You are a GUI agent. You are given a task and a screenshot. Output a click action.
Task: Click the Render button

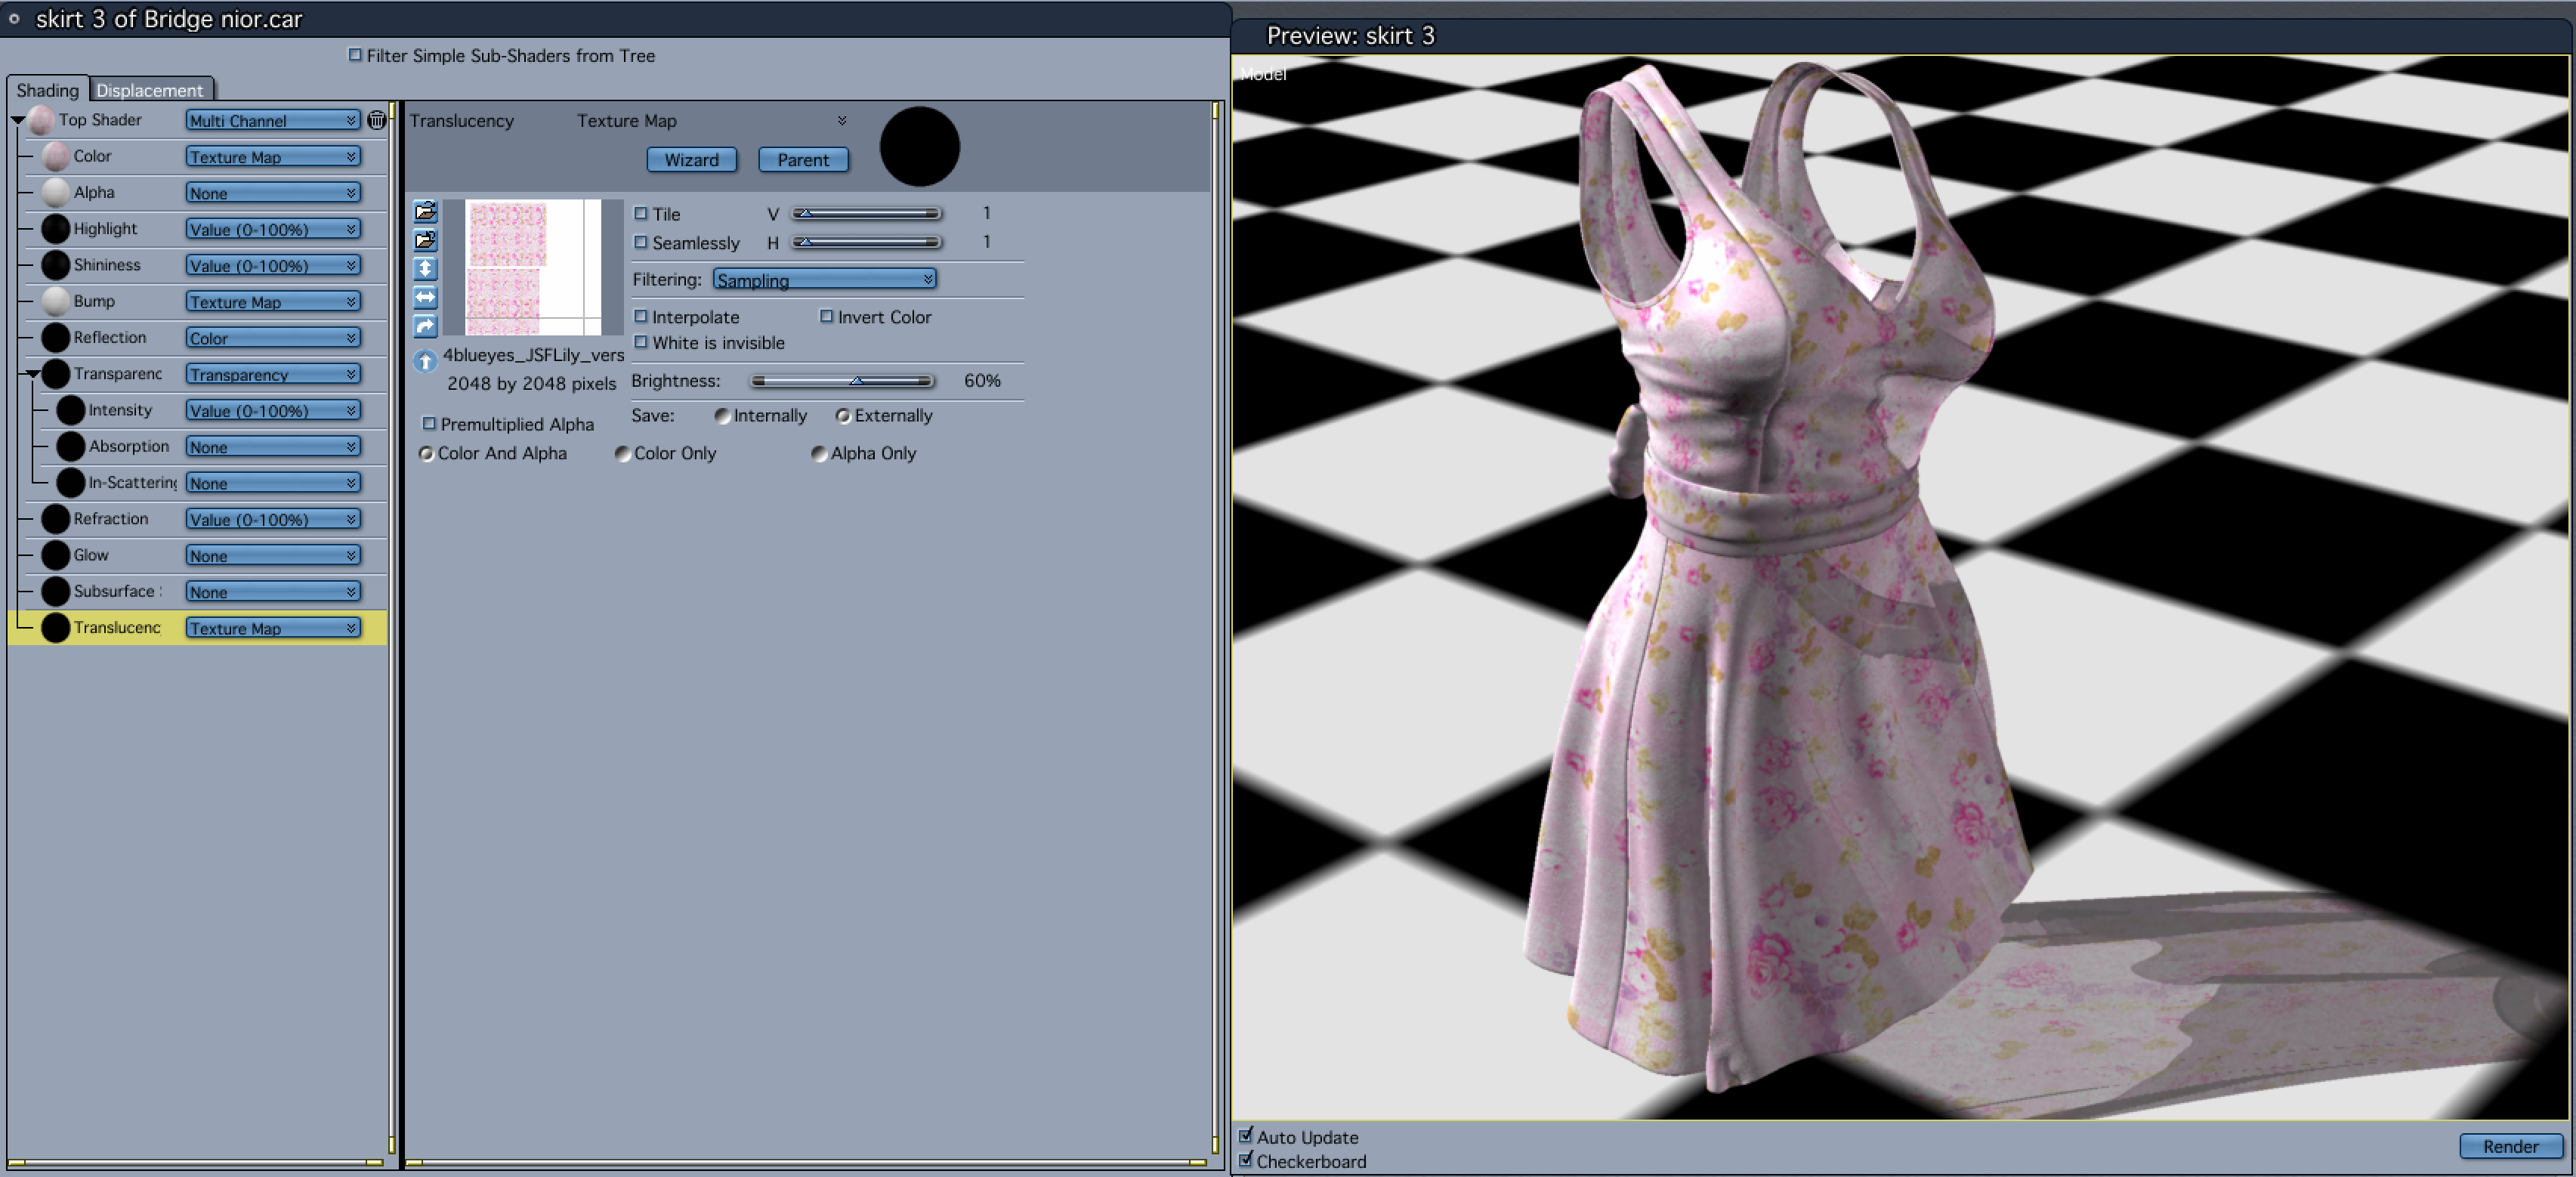[2509, 1146]
